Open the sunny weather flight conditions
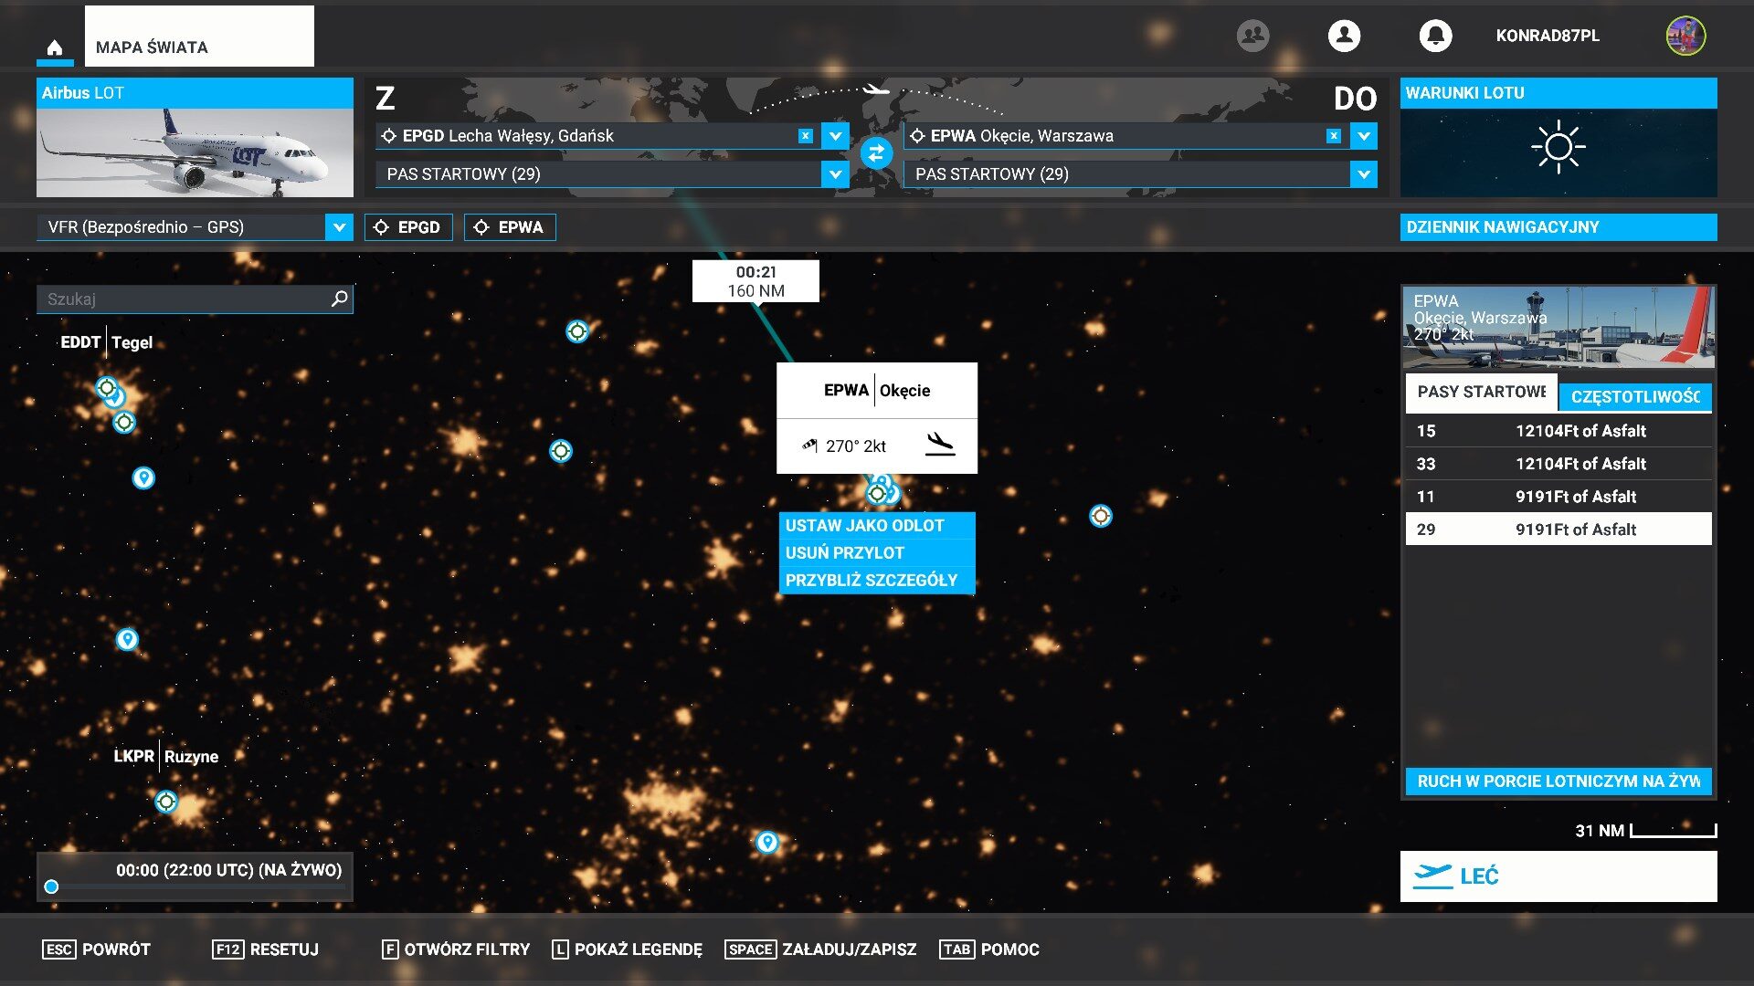The width and height of the screenshot is (1754, 986). point(1558,146)
